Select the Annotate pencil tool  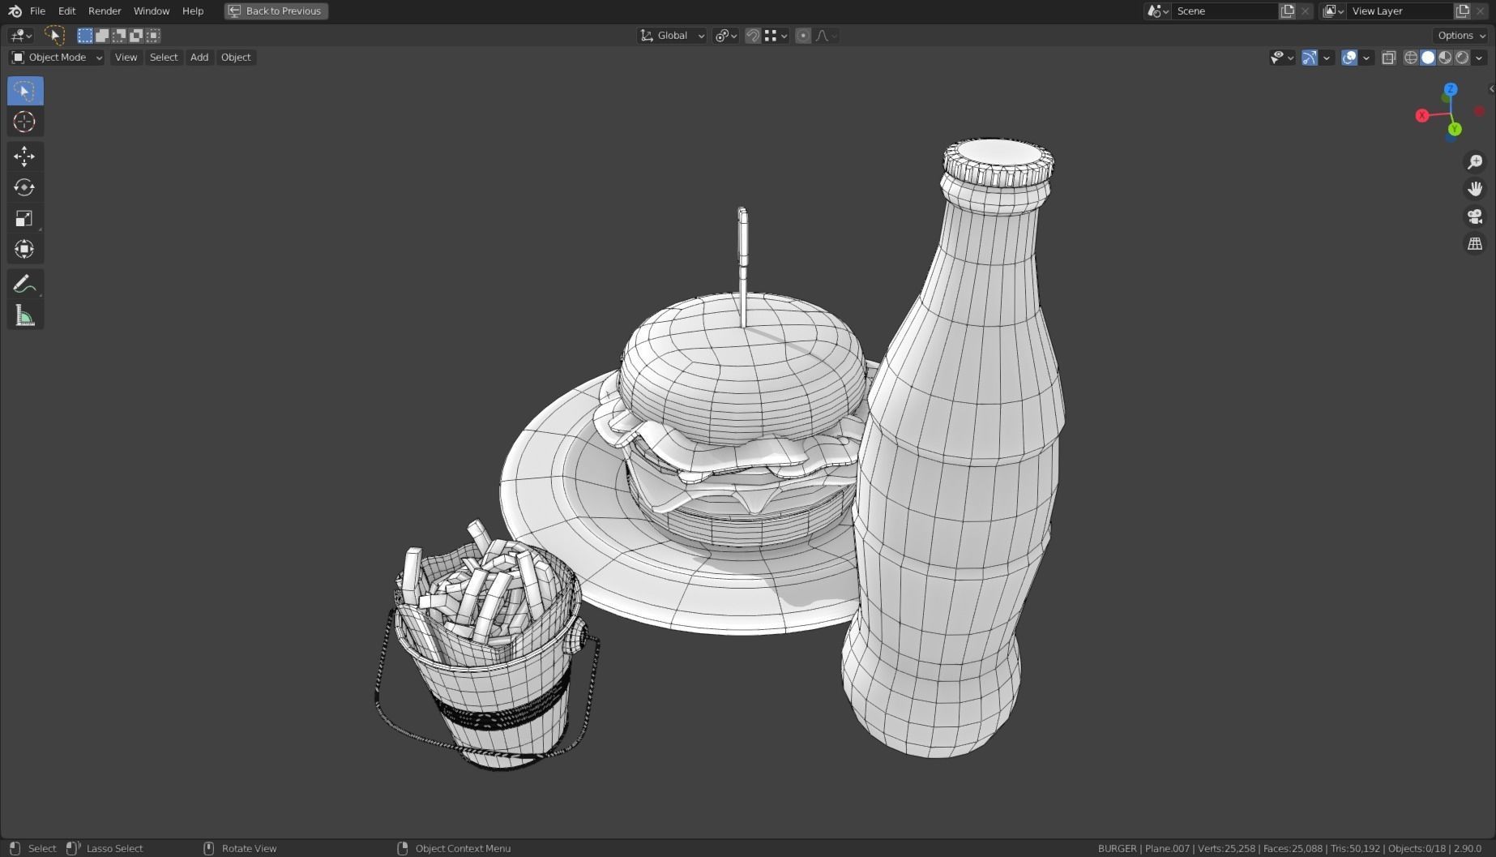tap(25, 284)
